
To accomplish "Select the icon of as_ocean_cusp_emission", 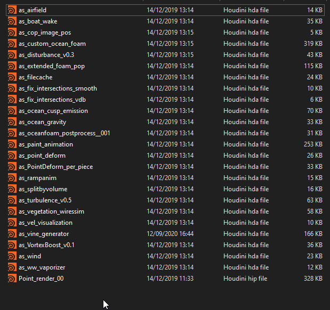I will point(12,111).
